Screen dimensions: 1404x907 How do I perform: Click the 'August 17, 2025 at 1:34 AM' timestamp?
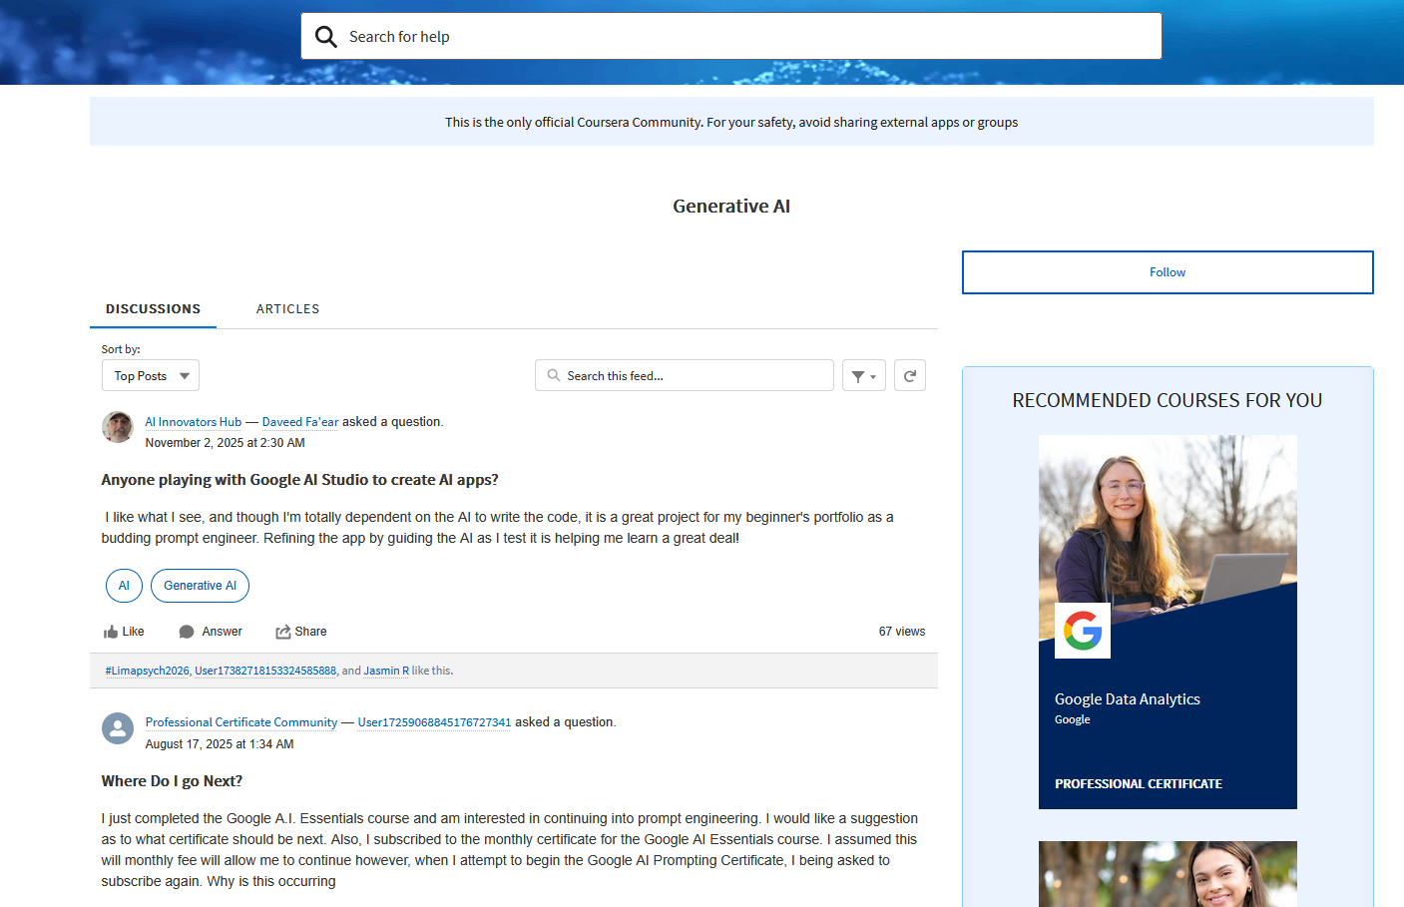[x=220, y=744]
